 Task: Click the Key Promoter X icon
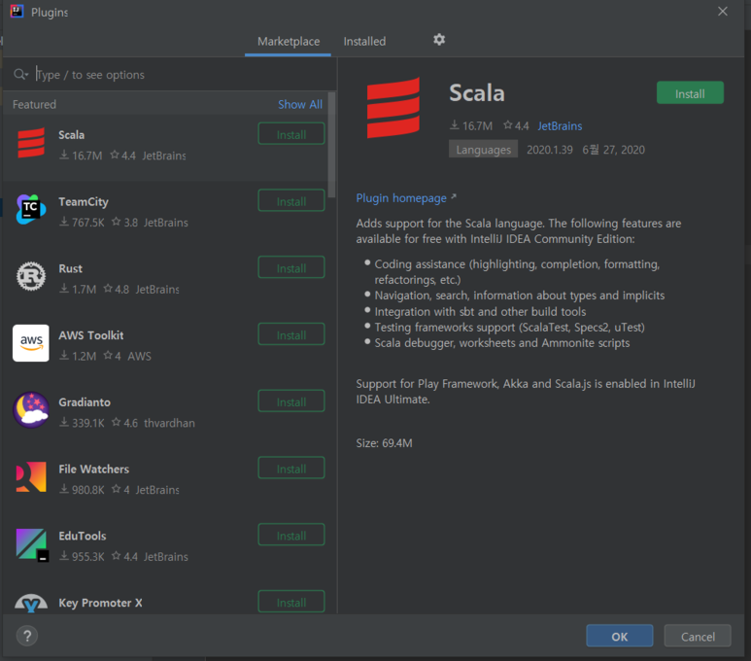[x=31, y=603]
